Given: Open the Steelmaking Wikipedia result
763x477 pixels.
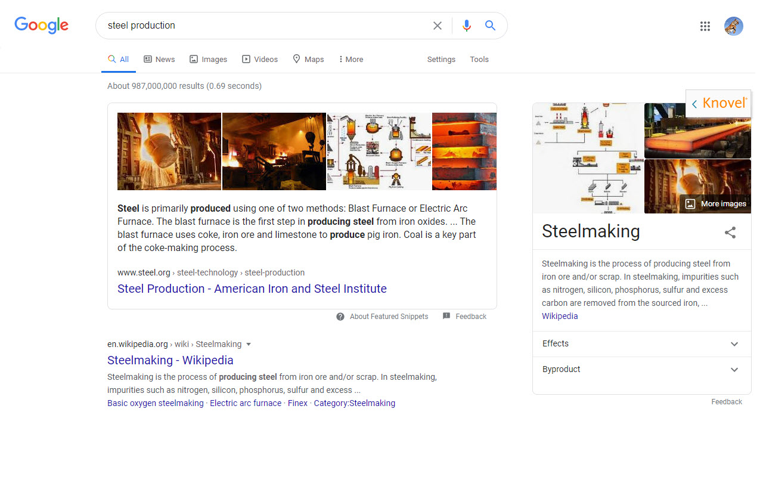Looking at the screenshot, I should pyautogui.click(x=170, y=360).
